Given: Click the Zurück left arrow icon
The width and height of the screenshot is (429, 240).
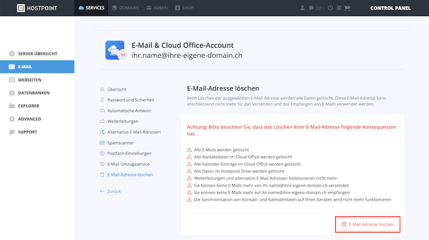Looking at the screenshot, I should point(102,191).
